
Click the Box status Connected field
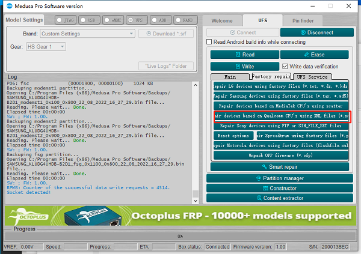[x=217, y=247]
